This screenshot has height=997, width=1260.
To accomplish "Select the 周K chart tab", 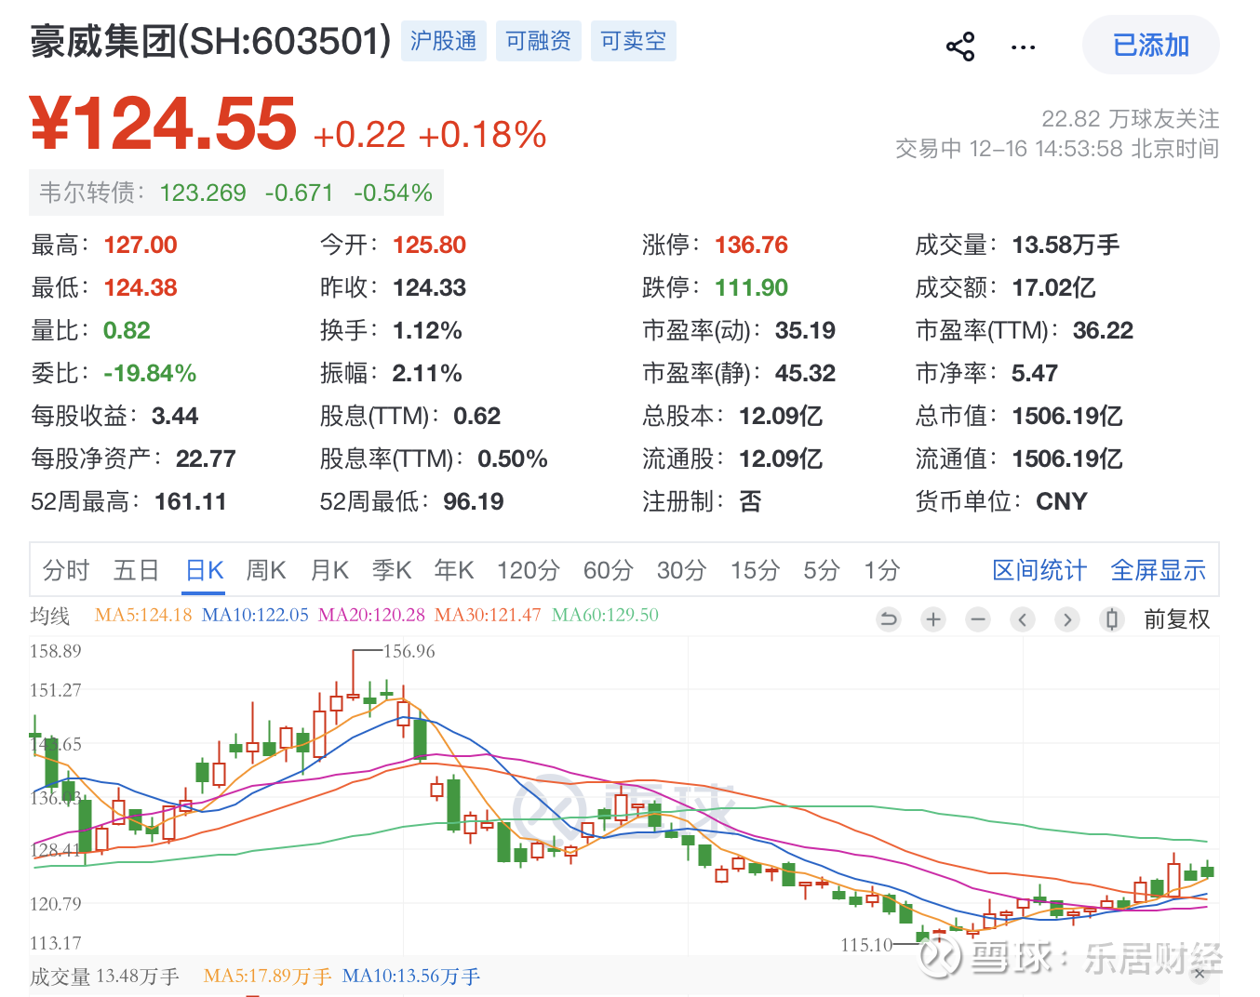I will 266,570.
